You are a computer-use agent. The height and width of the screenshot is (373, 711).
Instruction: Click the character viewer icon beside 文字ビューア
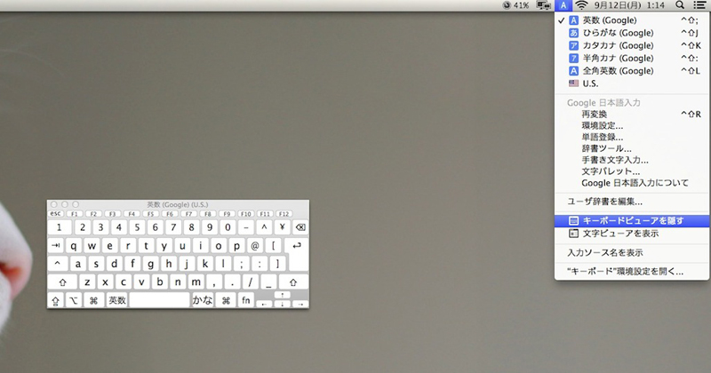(573, 234)
